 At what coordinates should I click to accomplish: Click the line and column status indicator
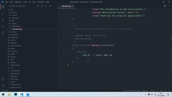131,91
